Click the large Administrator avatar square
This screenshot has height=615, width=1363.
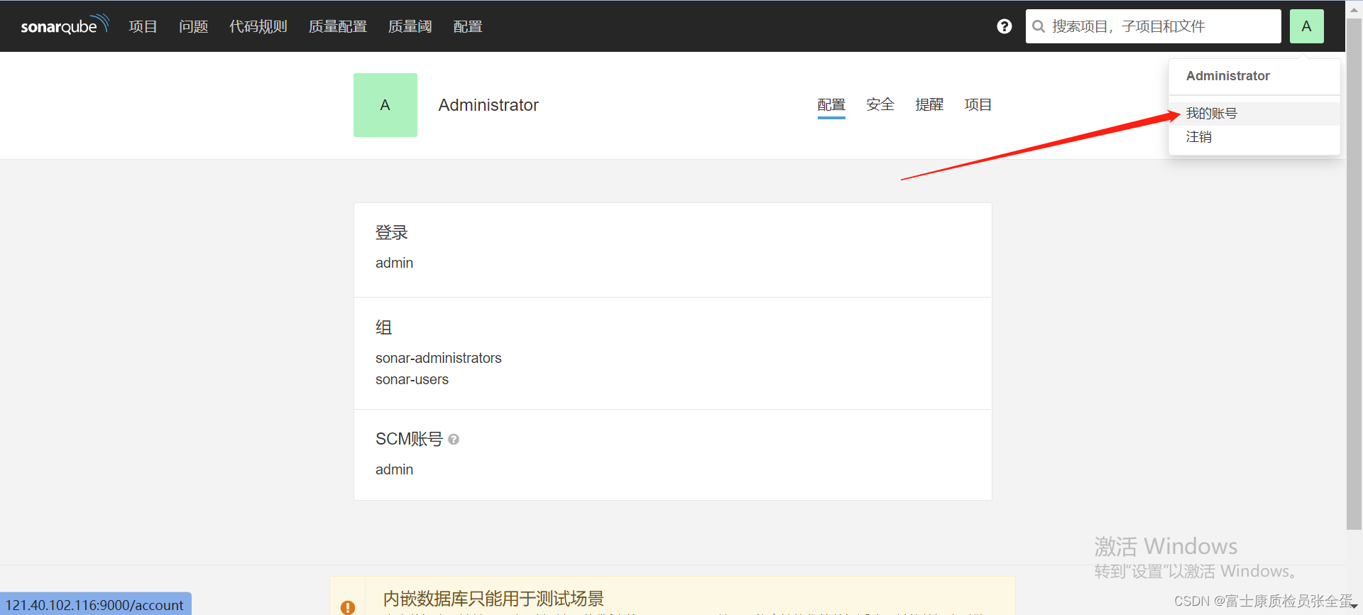385,105
